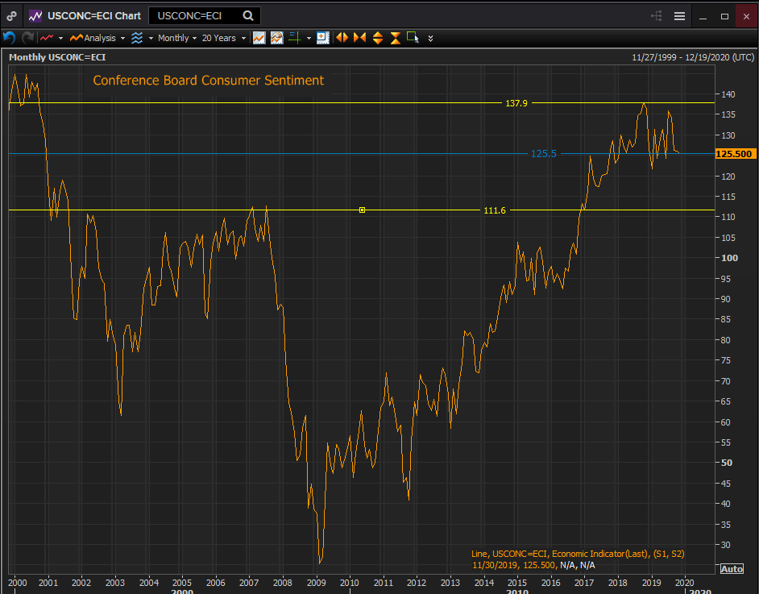Open the 20 Years range dropdown
759x594 pixels.
(x=222, y=38)
